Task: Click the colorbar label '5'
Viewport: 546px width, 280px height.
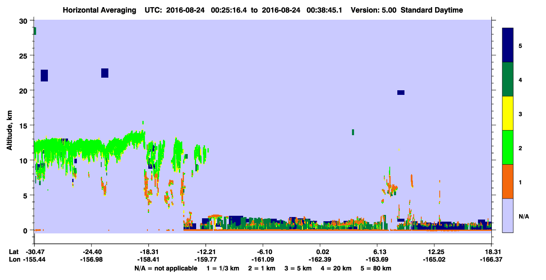Action: pos(520,46)
